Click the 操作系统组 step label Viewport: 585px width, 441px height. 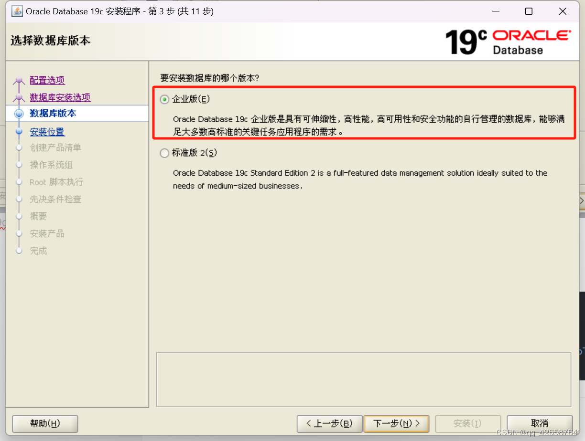[51, 165]
